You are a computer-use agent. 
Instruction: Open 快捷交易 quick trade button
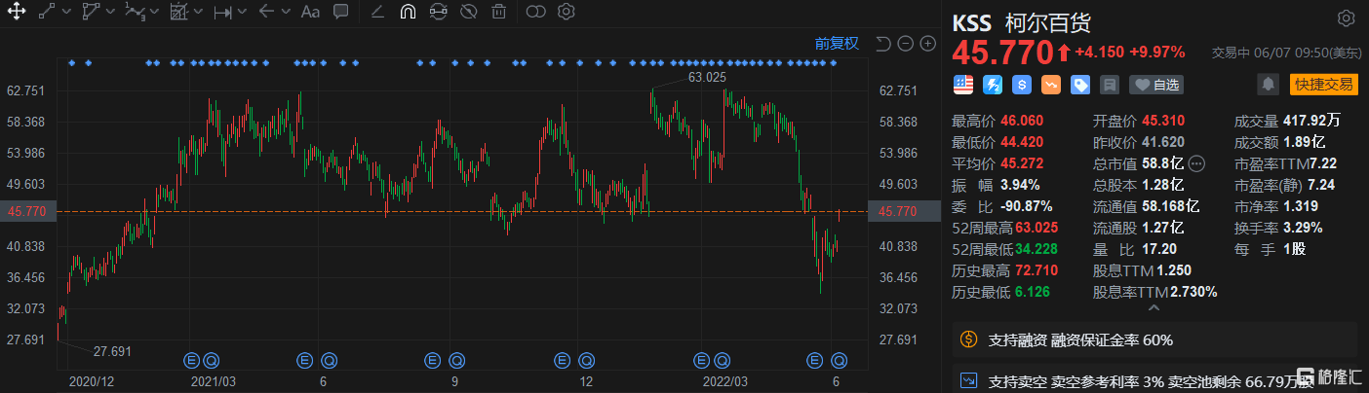click(x=1322, y=85)
